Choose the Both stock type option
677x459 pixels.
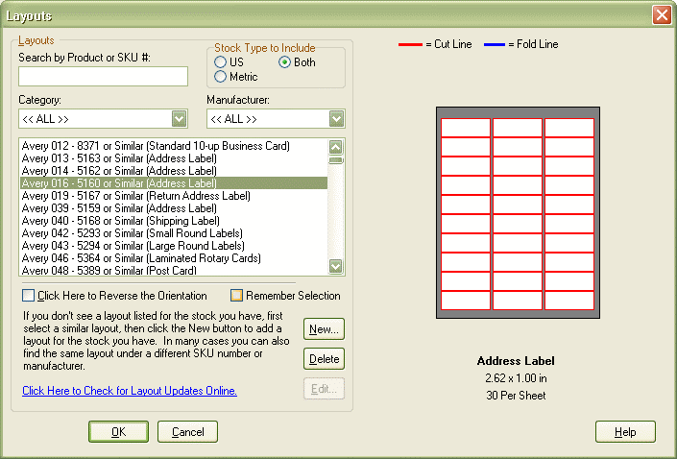[x=284, y=62]
